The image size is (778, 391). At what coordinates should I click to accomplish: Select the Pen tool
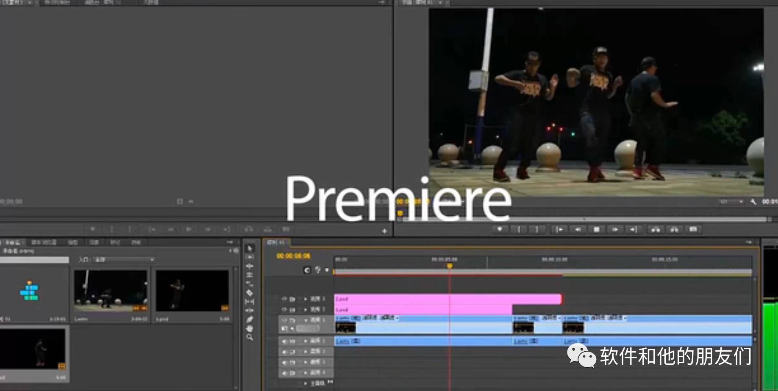coord(250,319)
